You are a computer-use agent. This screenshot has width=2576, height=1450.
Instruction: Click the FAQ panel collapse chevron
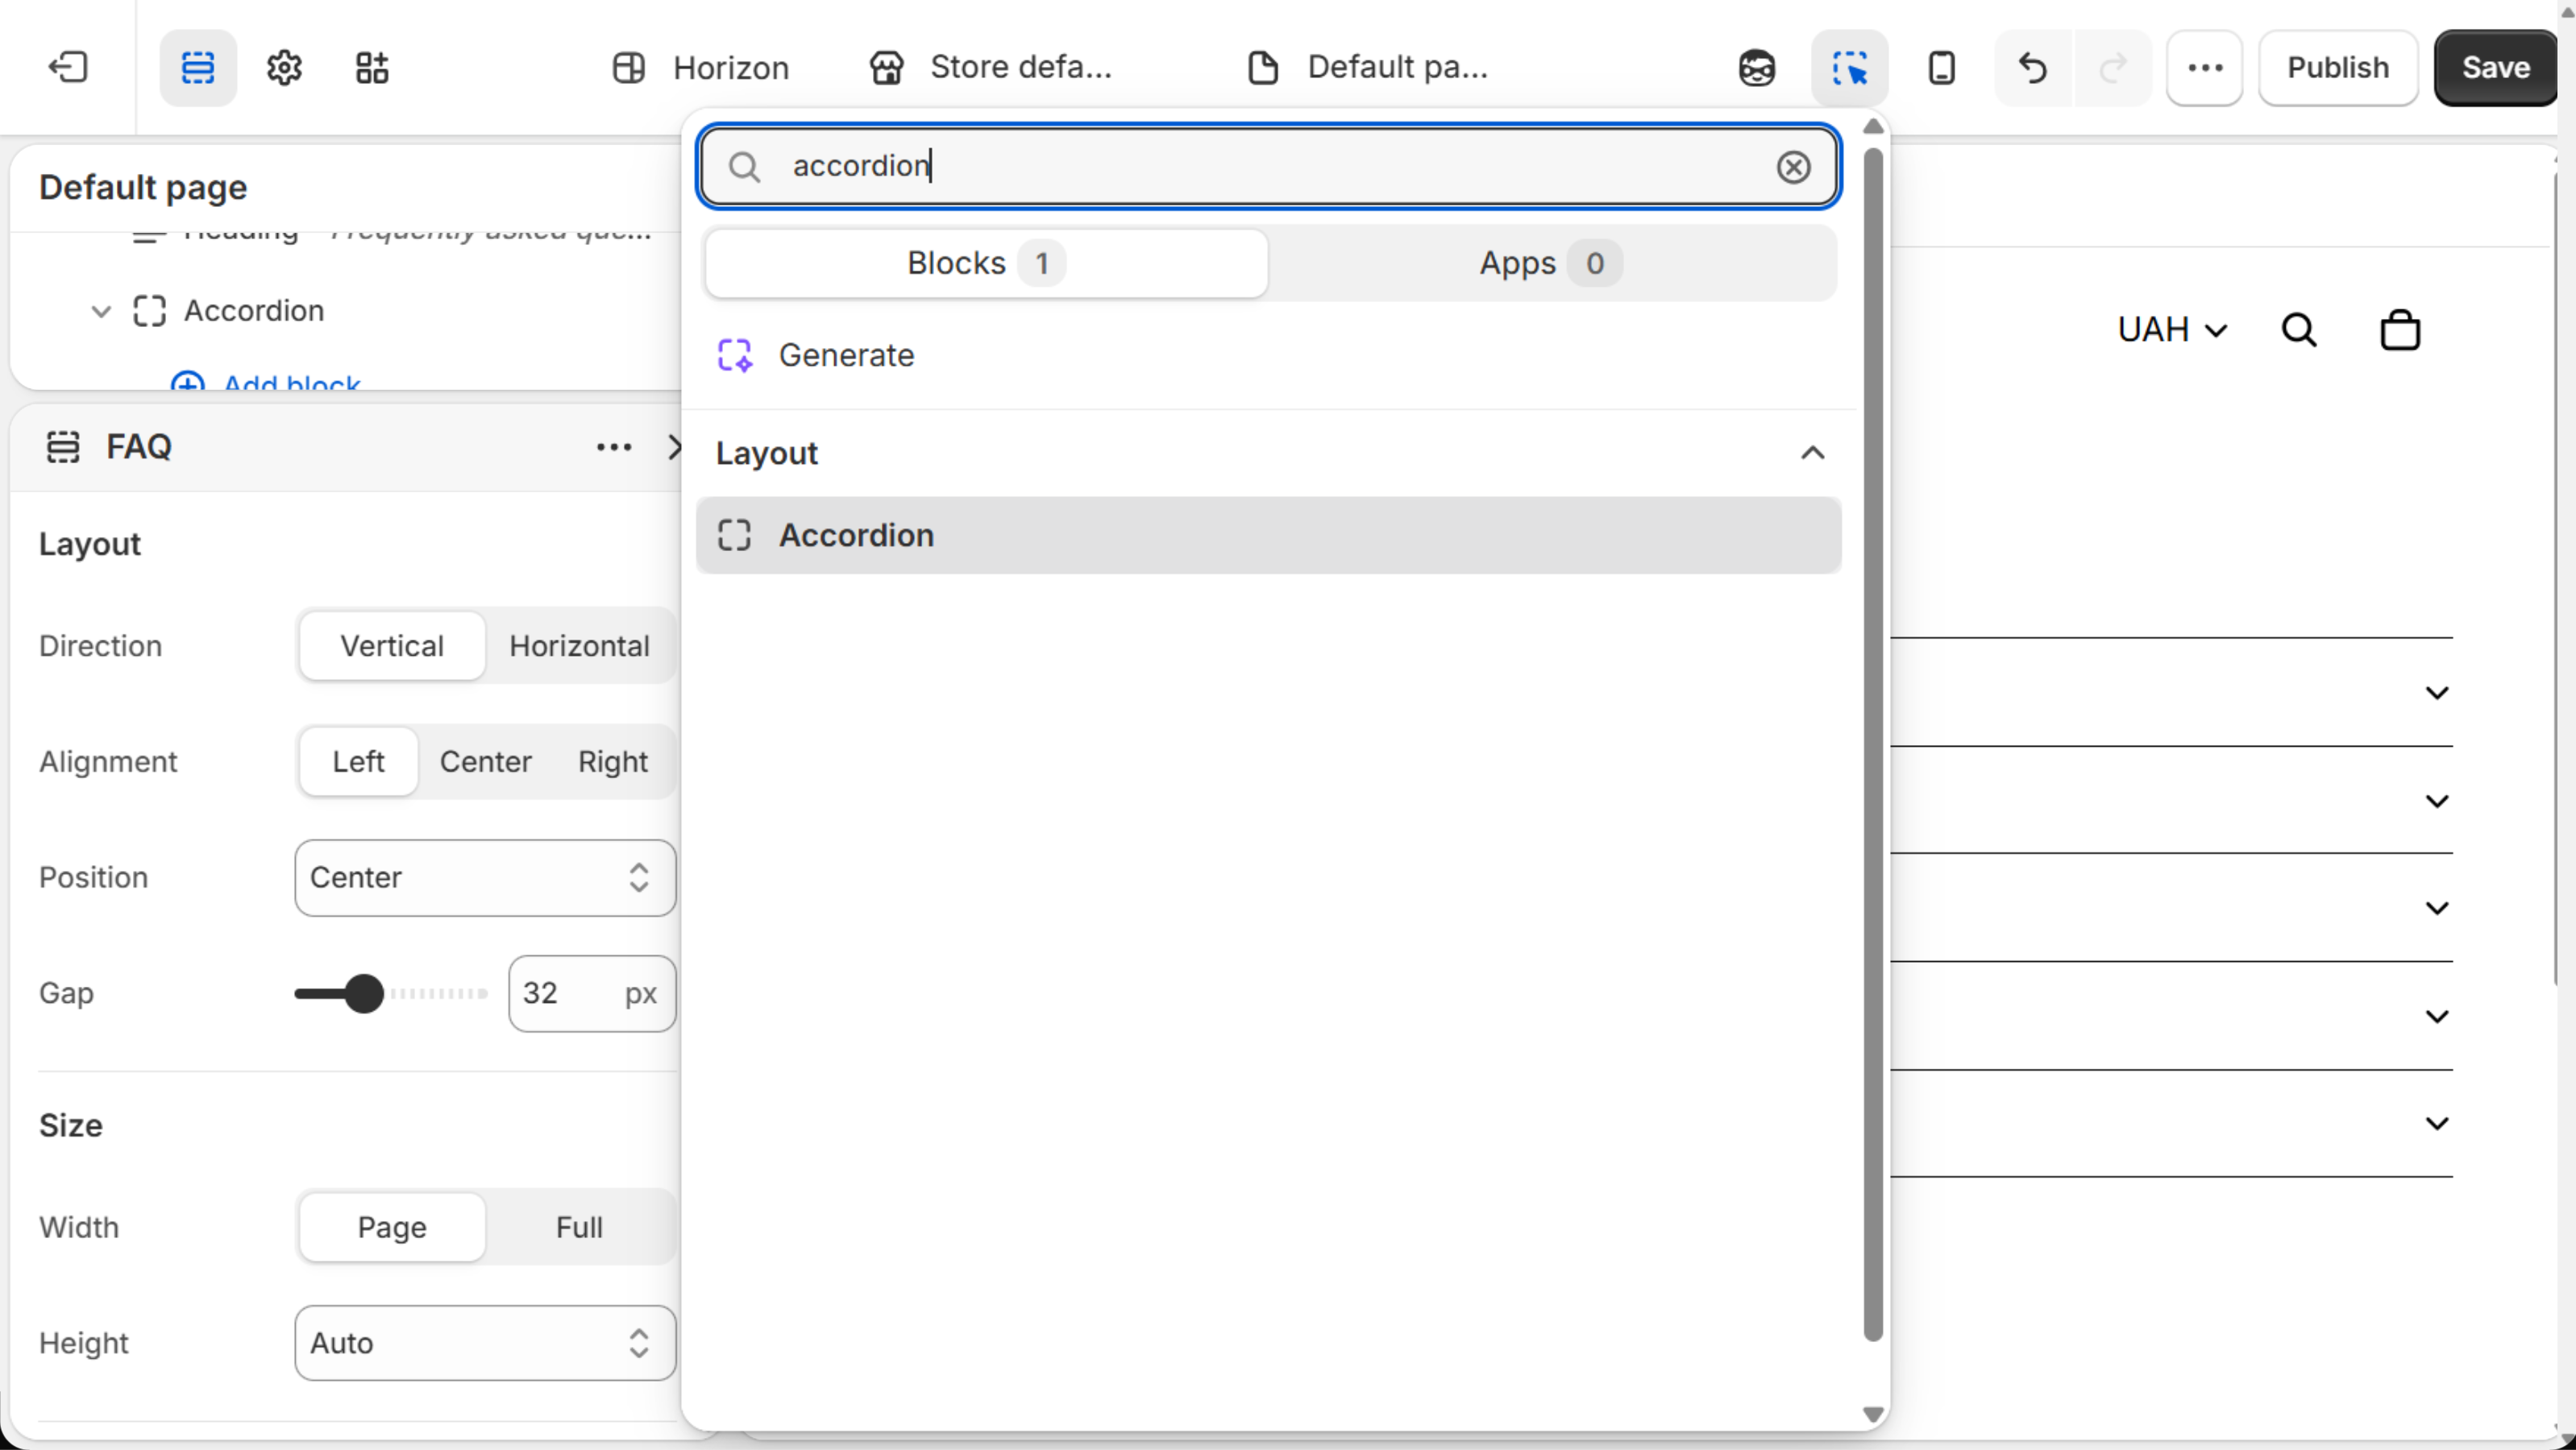[675, 447]
